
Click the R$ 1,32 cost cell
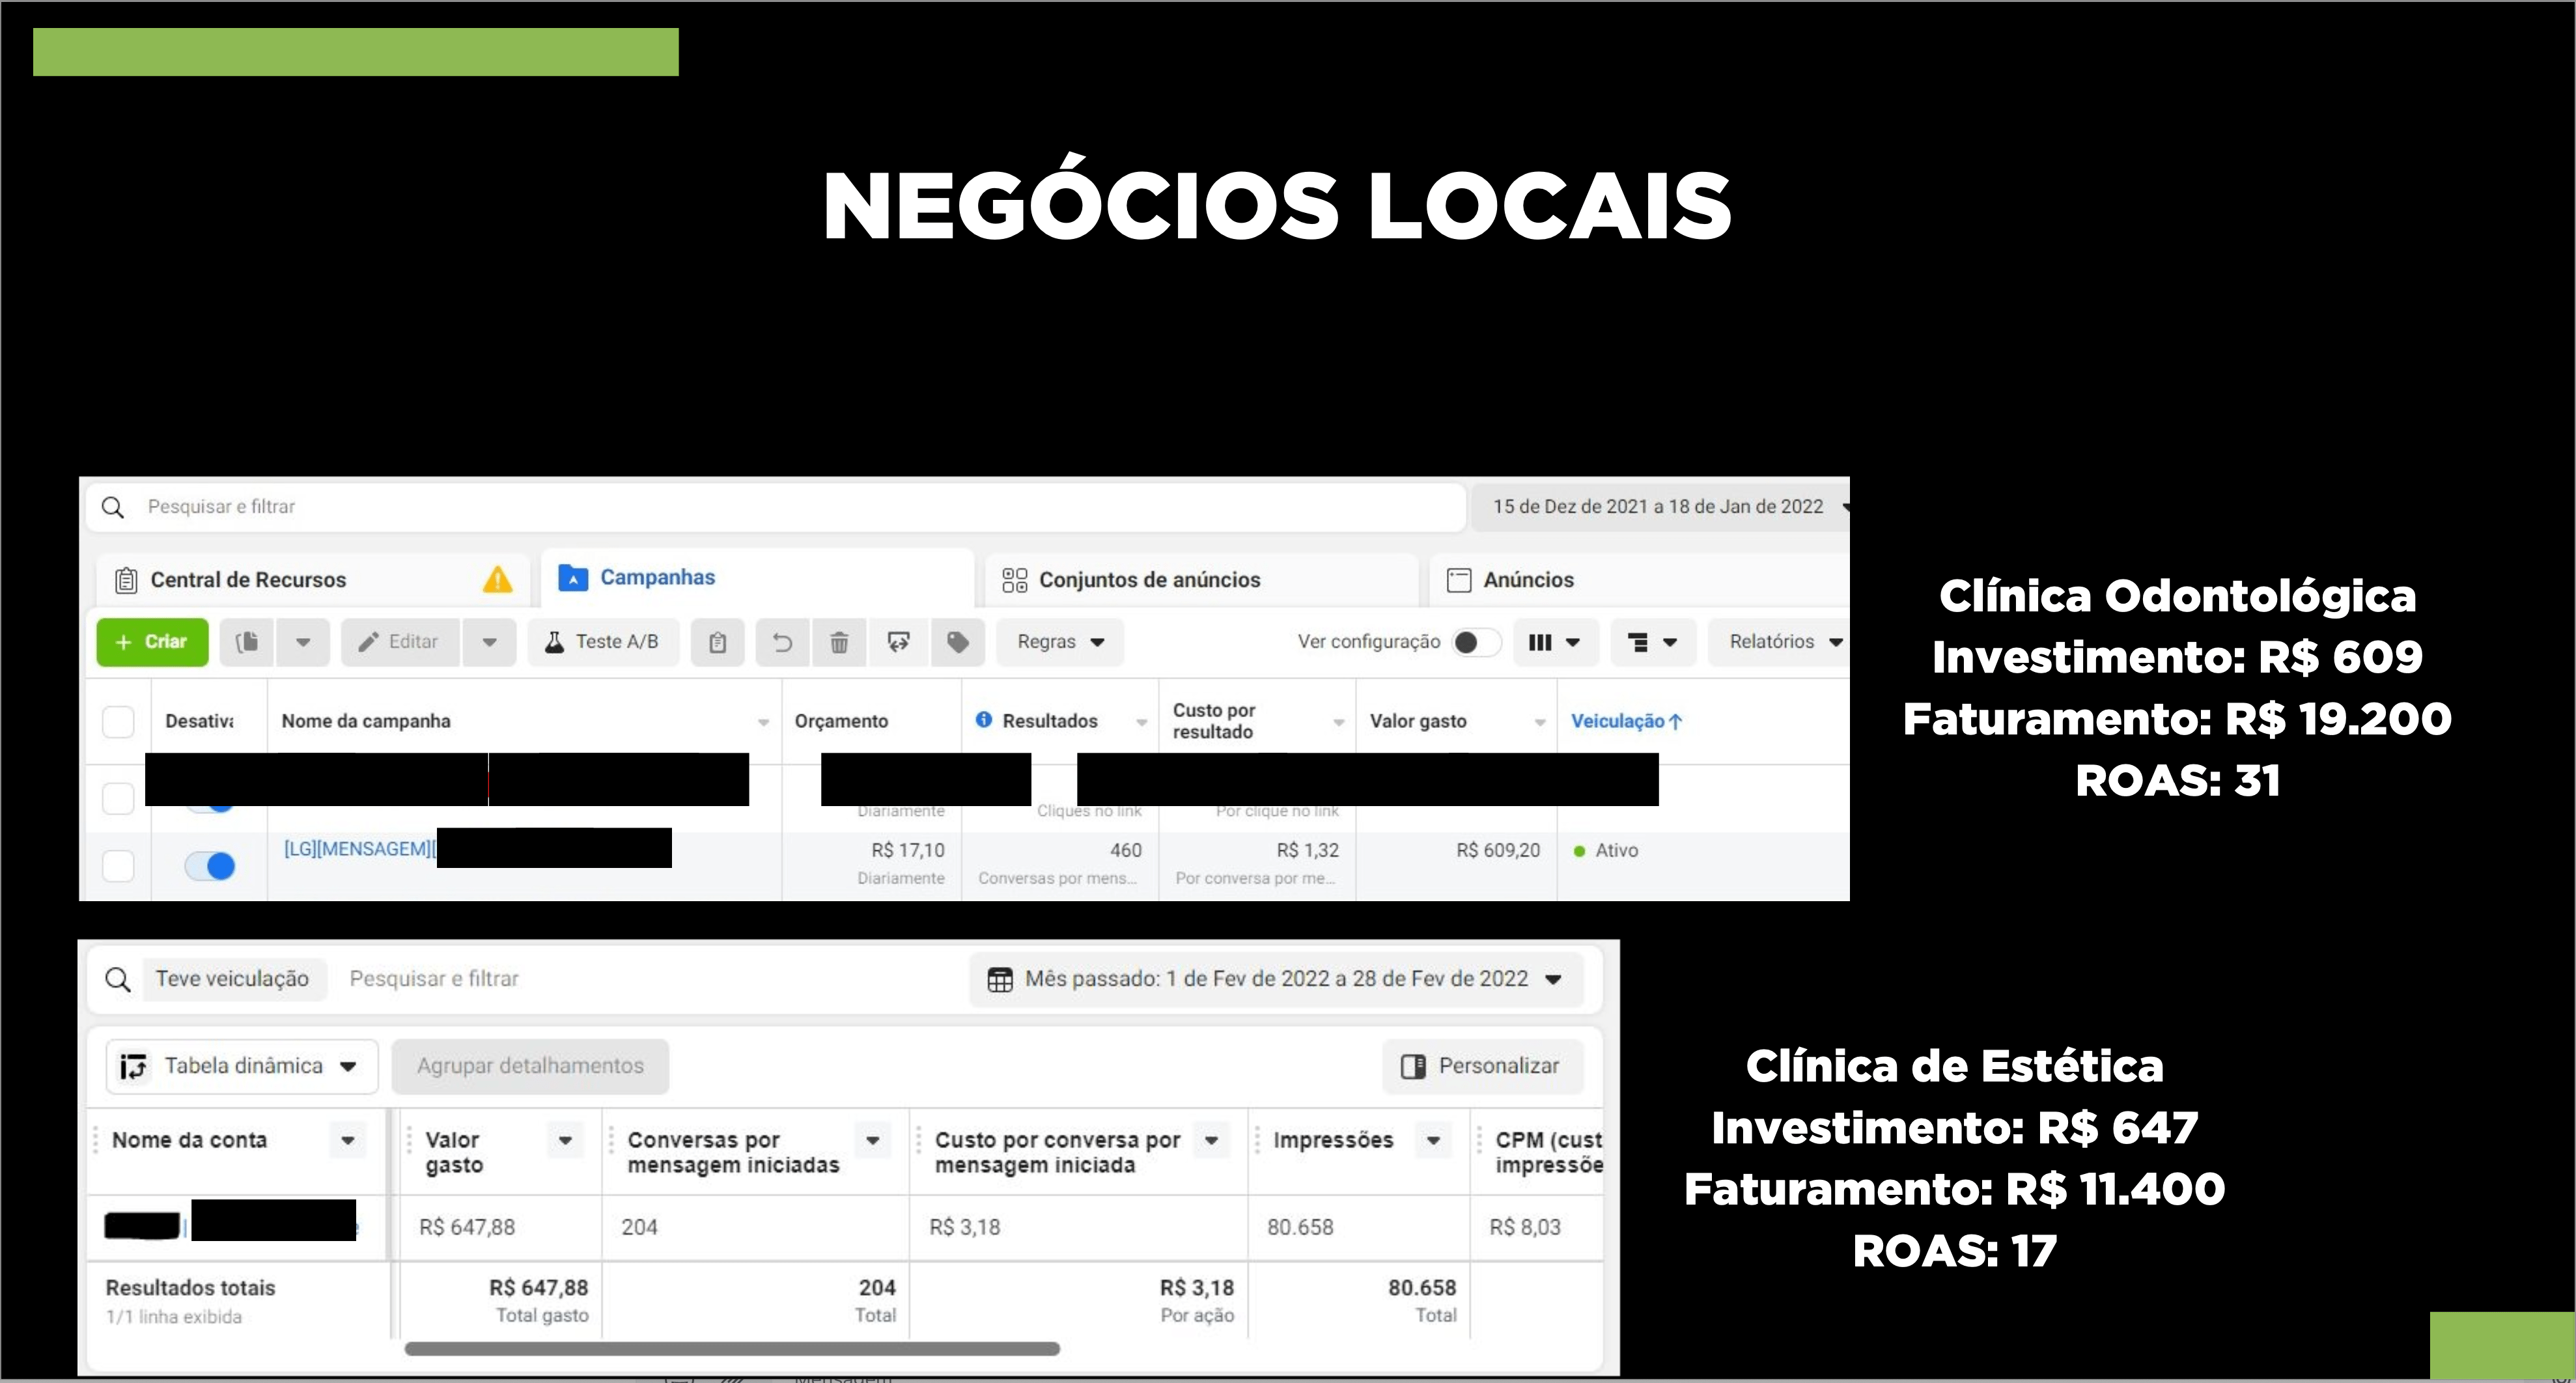[1307, 850]
